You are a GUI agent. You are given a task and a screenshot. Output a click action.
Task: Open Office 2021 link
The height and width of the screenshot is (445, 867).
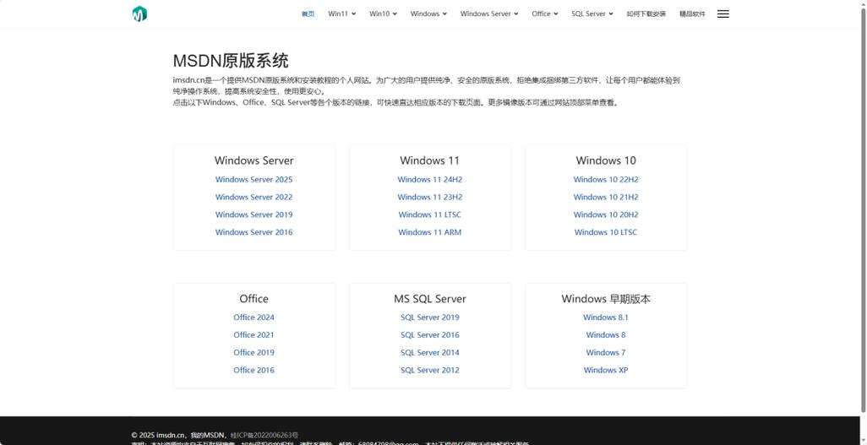254,335
